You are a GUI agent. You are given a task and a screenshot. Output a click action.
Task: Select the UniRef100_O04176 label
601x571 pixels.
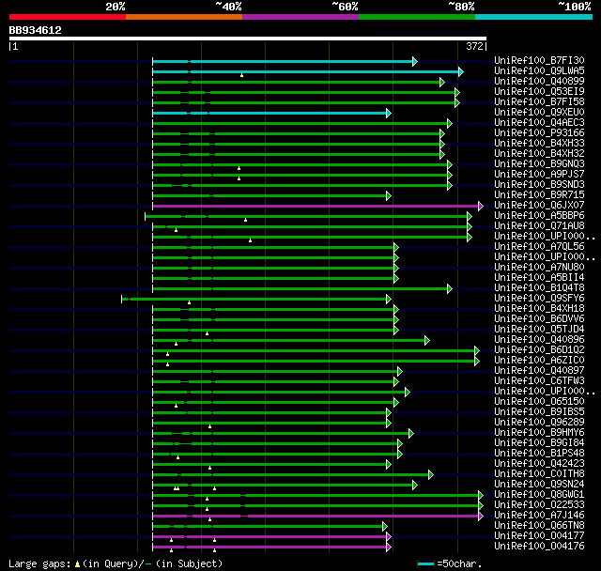(539, 547)
